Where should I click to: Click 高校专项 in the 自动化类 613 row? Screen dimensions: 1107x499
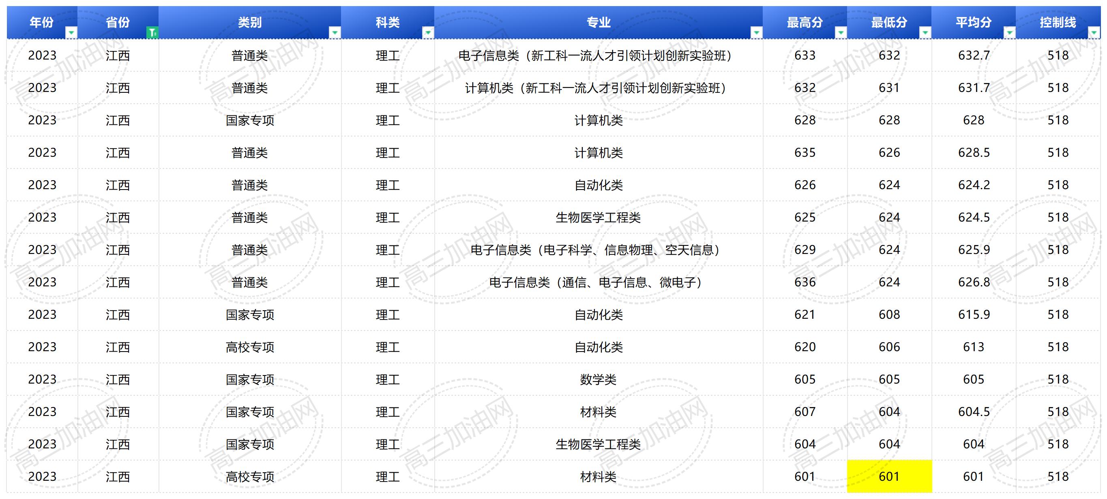click(x=250, y=347)
